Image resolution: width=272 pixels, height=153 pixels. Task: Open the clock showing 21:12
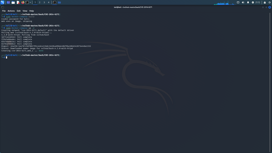(258, 3)
